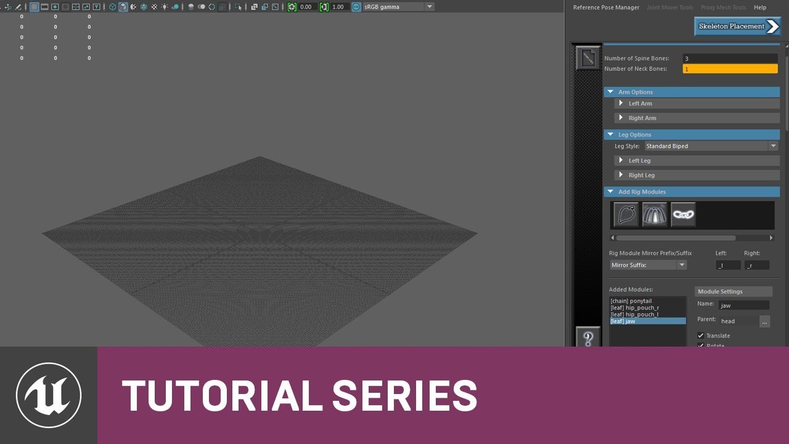Click the isolate select toolbar icon
The image size is (789, 444).
pos(237,7)
